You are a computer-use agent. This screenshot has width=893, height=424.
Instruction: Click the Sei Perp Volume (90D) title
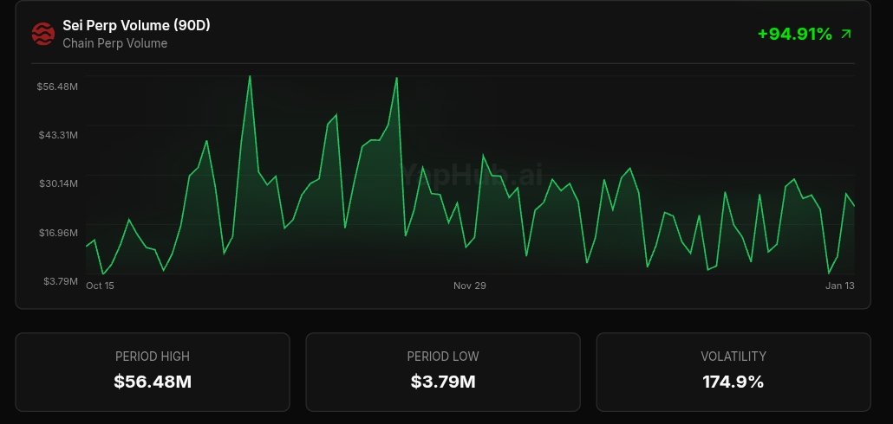(136, 26)
